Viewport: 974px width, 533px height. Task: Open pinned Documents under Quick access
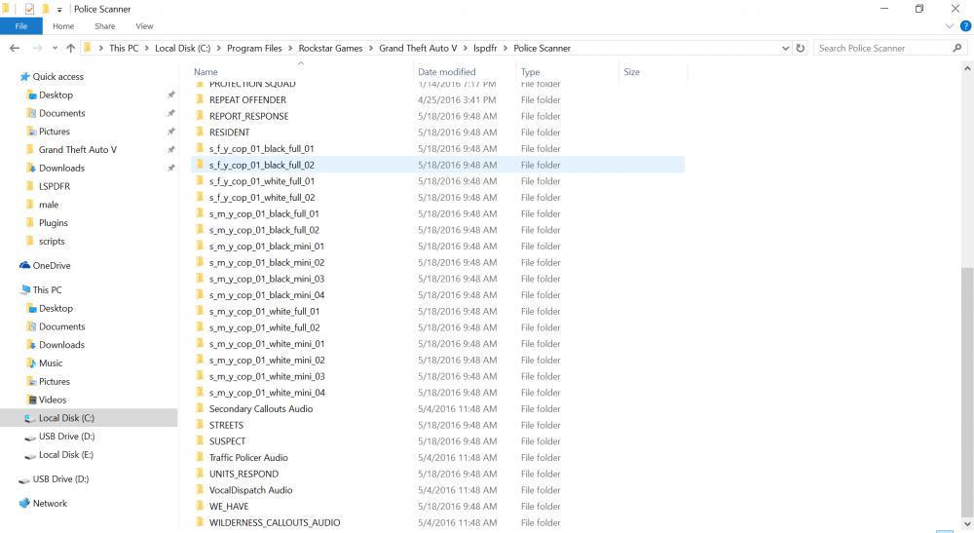[x=61, y=113]
